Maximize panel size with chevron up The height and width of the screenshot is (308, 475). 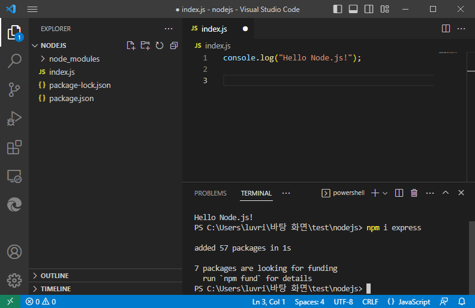[446, 193]
